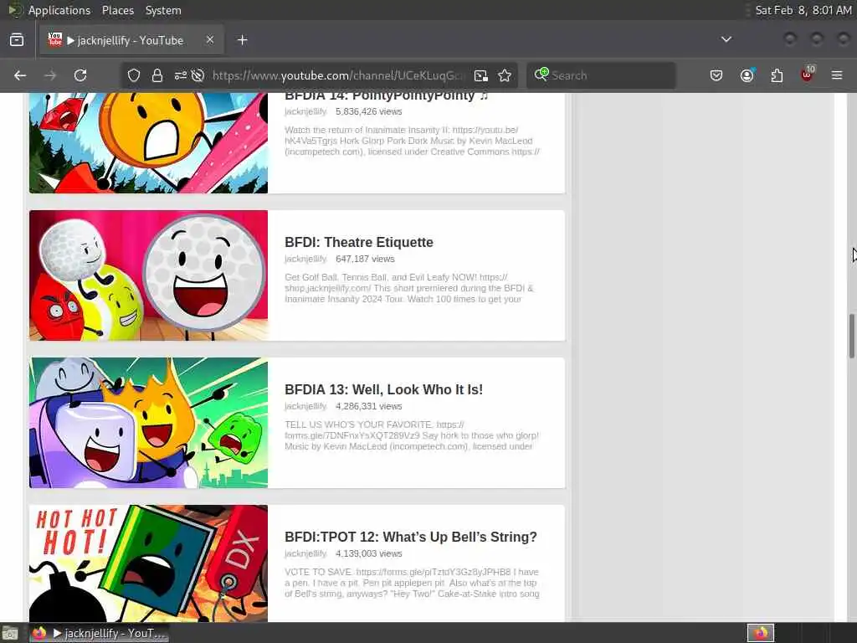This screenshot has height=643, width=857.
Task: Go back to the previous page
Action: (x=20, y=75)
